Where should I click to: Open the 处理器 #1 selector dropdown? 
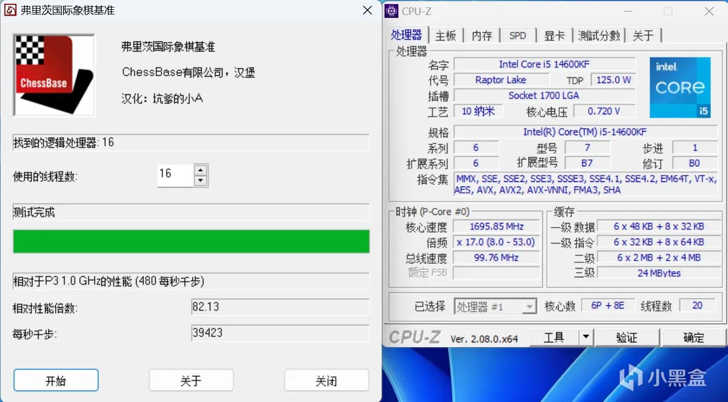click(x=530, y=306)
